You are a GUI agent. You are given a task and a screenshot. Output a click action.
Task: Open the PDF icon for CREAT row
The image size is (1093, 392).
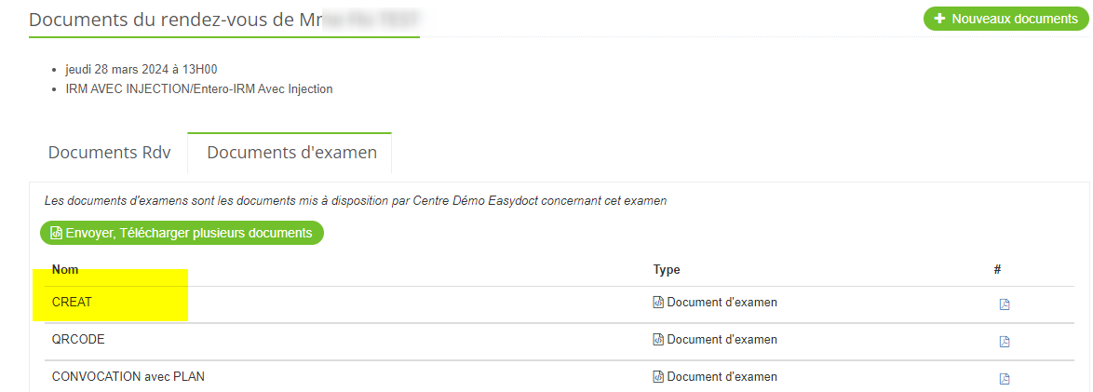[1005, 304]
